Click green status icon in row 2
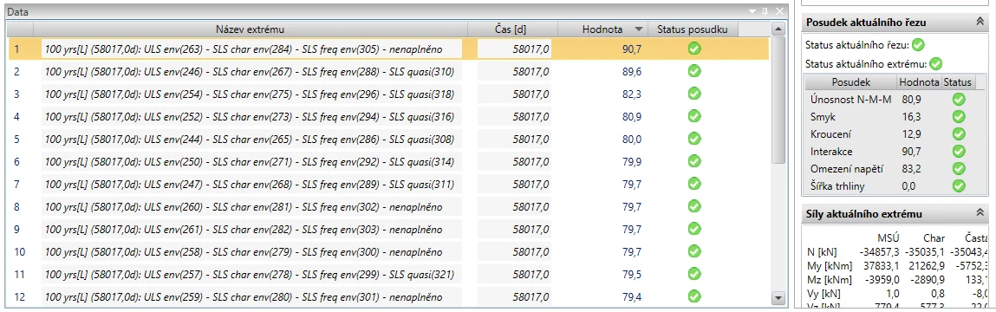 coord(694,71)
